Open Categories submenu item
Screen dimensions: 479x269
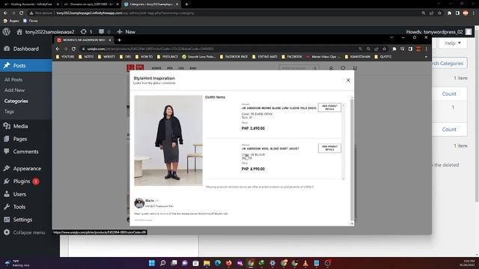[16, 101]
